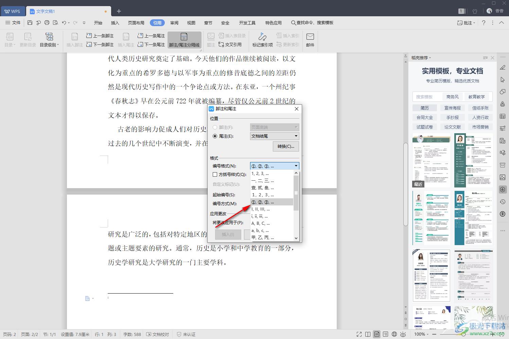The height and width of the screenshot is (339, 509).
Task: Go to next endnote (下一条尾注)
Action: pyautogui.click(x=151, y=44)
